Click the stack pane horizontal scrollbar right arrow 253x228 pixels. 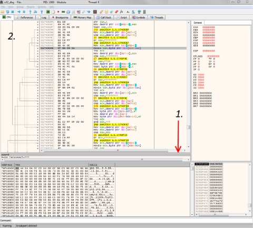pos(246,214)
